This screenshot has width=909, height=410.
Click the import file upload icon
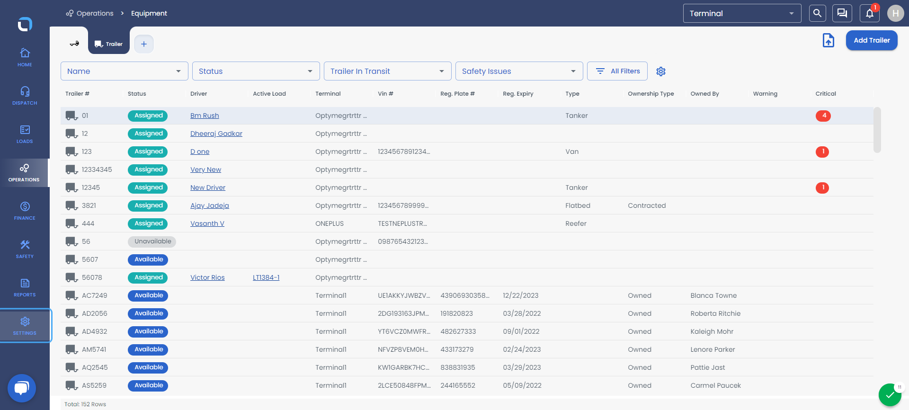coord(829,40)
